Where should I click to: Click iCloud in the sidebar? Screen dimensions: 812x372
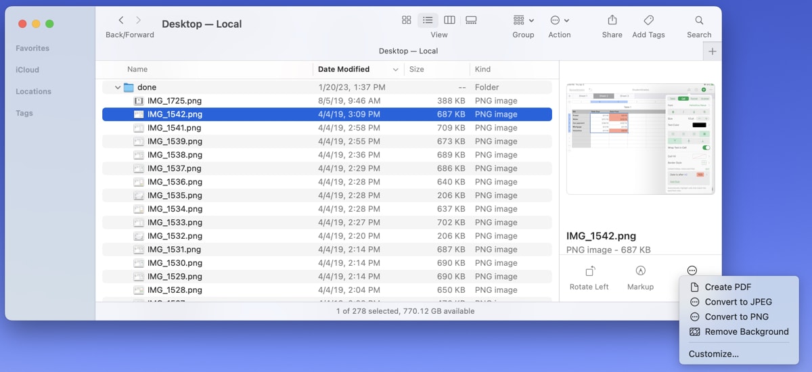tap(27, 70)
